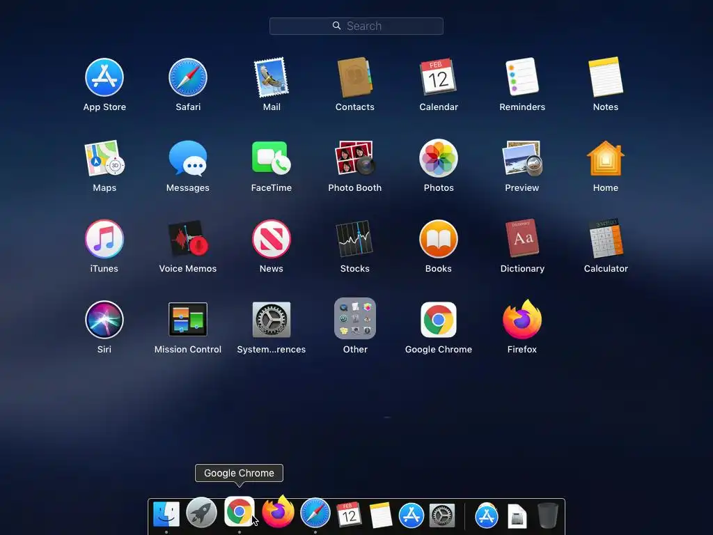Image resolution: width=713 pixels, height=535 pixels.
Task: Open Safari from the Dock
Action: coord(315,513)
